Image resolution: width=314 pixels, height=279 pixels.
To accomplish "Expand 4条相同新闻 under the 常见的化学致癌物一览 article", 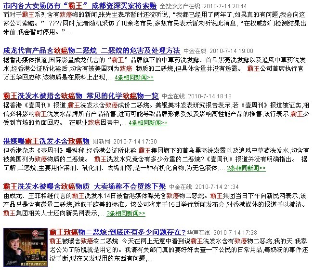I will pos(148,122).
